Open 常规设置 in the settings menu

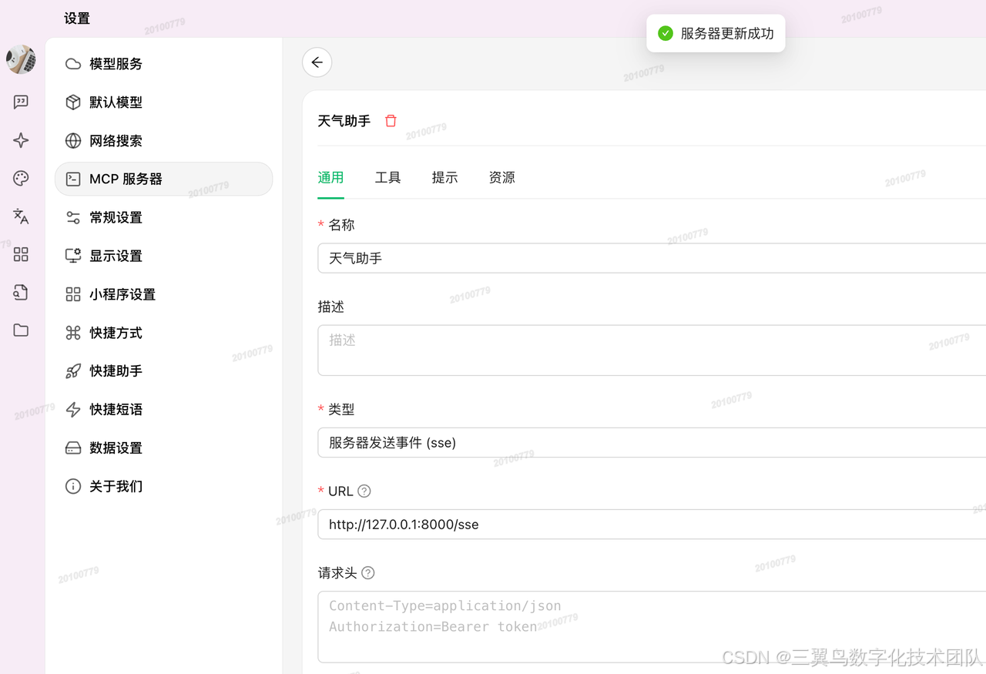click(114, 216)
